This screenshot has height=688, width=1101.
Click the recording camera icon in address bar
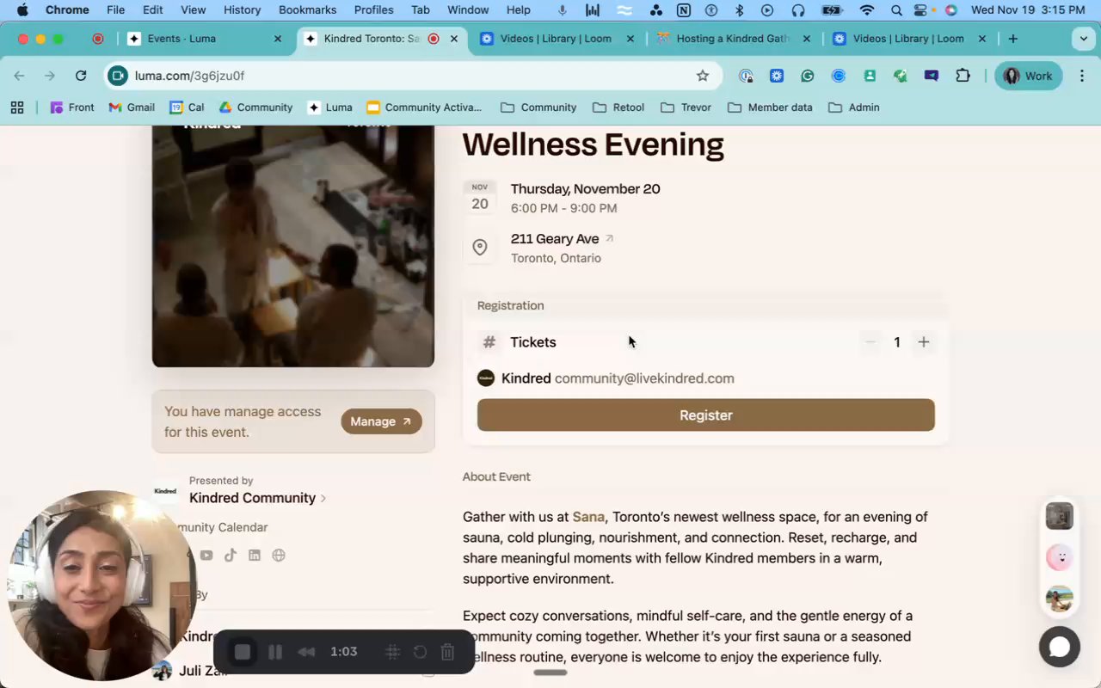point(117,76)
